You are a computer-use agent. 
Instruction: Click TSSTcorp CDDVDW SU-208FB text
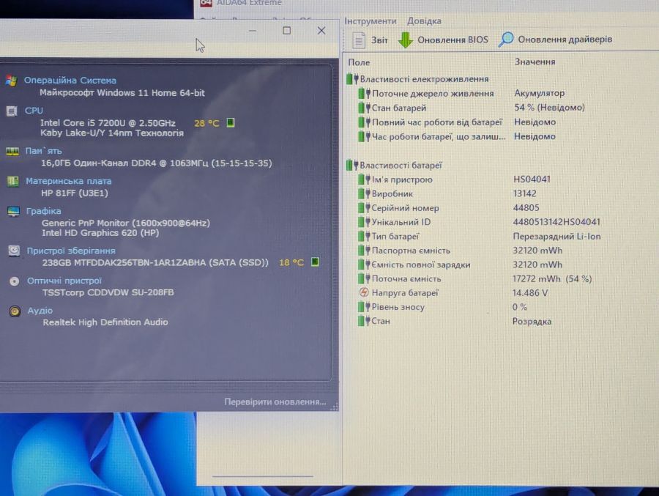pyautogui.click(x=108, y=292)
